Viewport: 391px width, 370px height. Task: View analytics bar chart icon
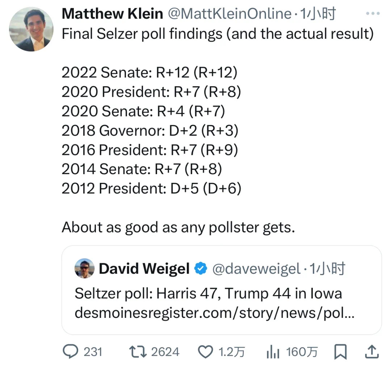[273, 352]
